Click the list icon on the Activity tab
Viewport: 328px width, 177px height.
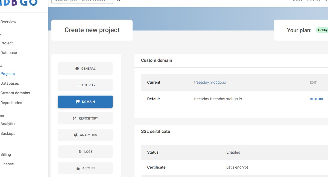77,85
